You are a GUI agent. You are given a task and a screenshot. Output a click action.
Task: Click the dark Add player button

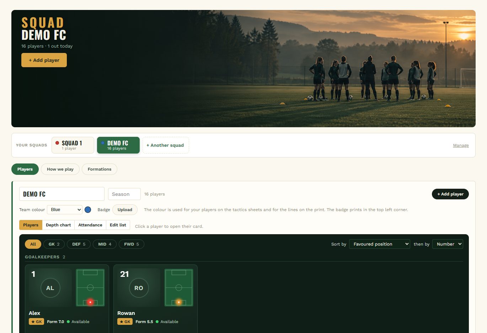(450, 194)
